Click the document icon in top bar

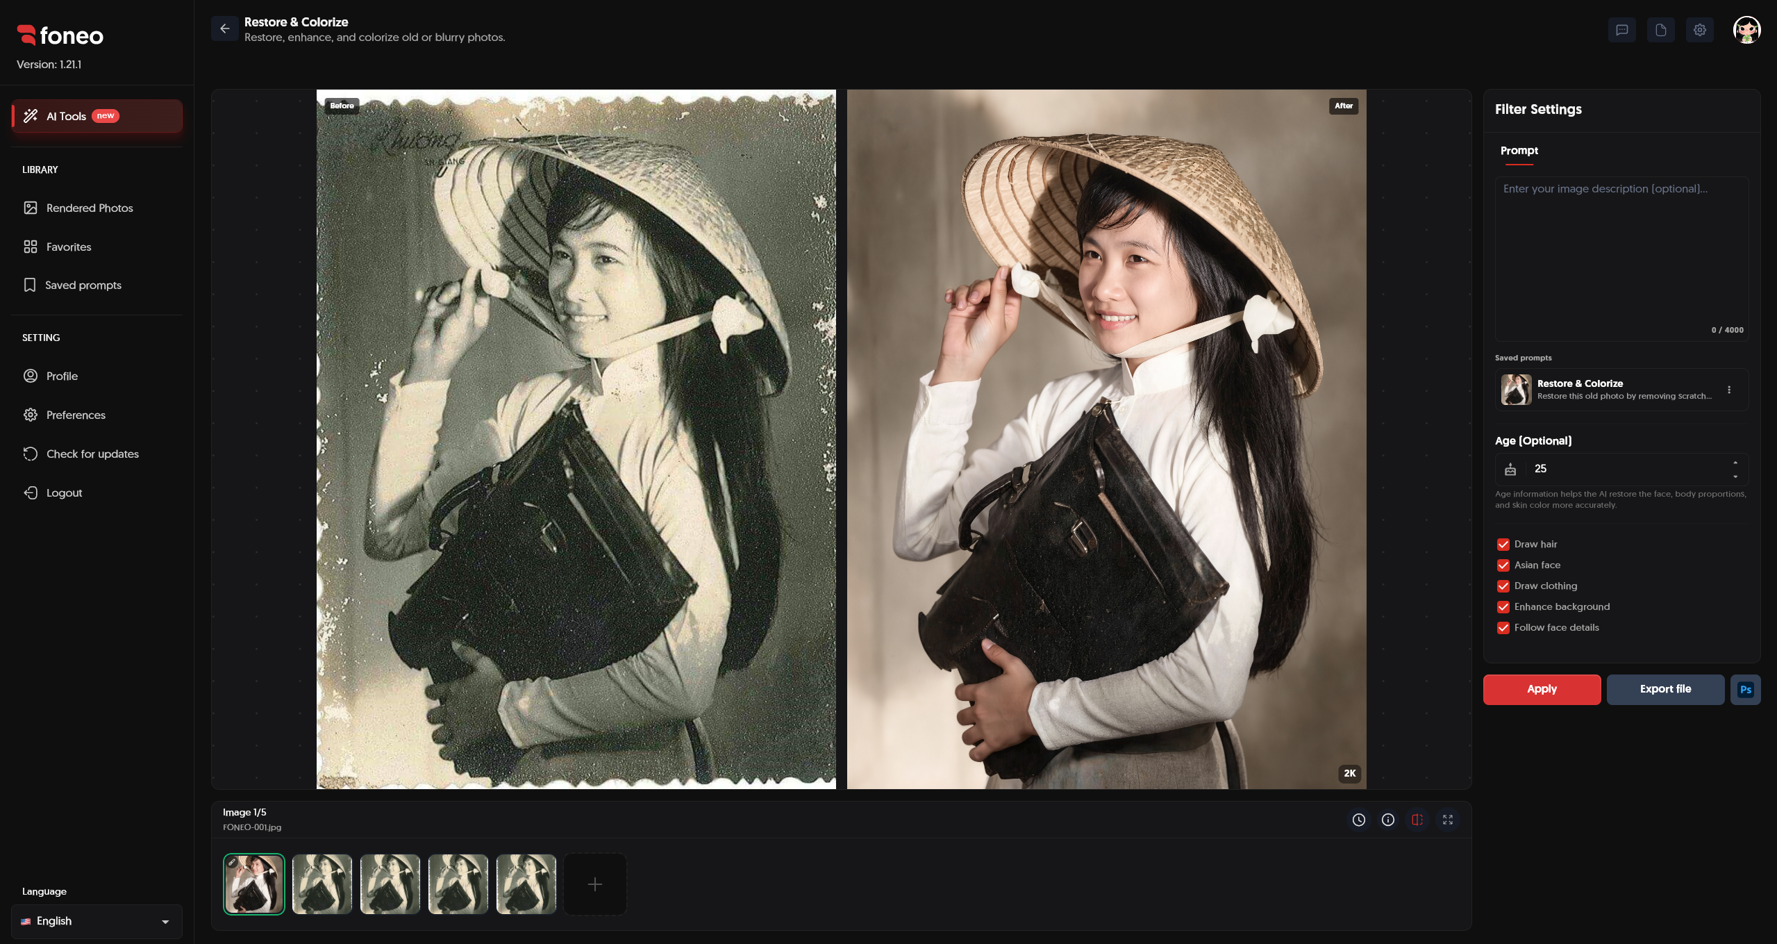coord(1660,30)
